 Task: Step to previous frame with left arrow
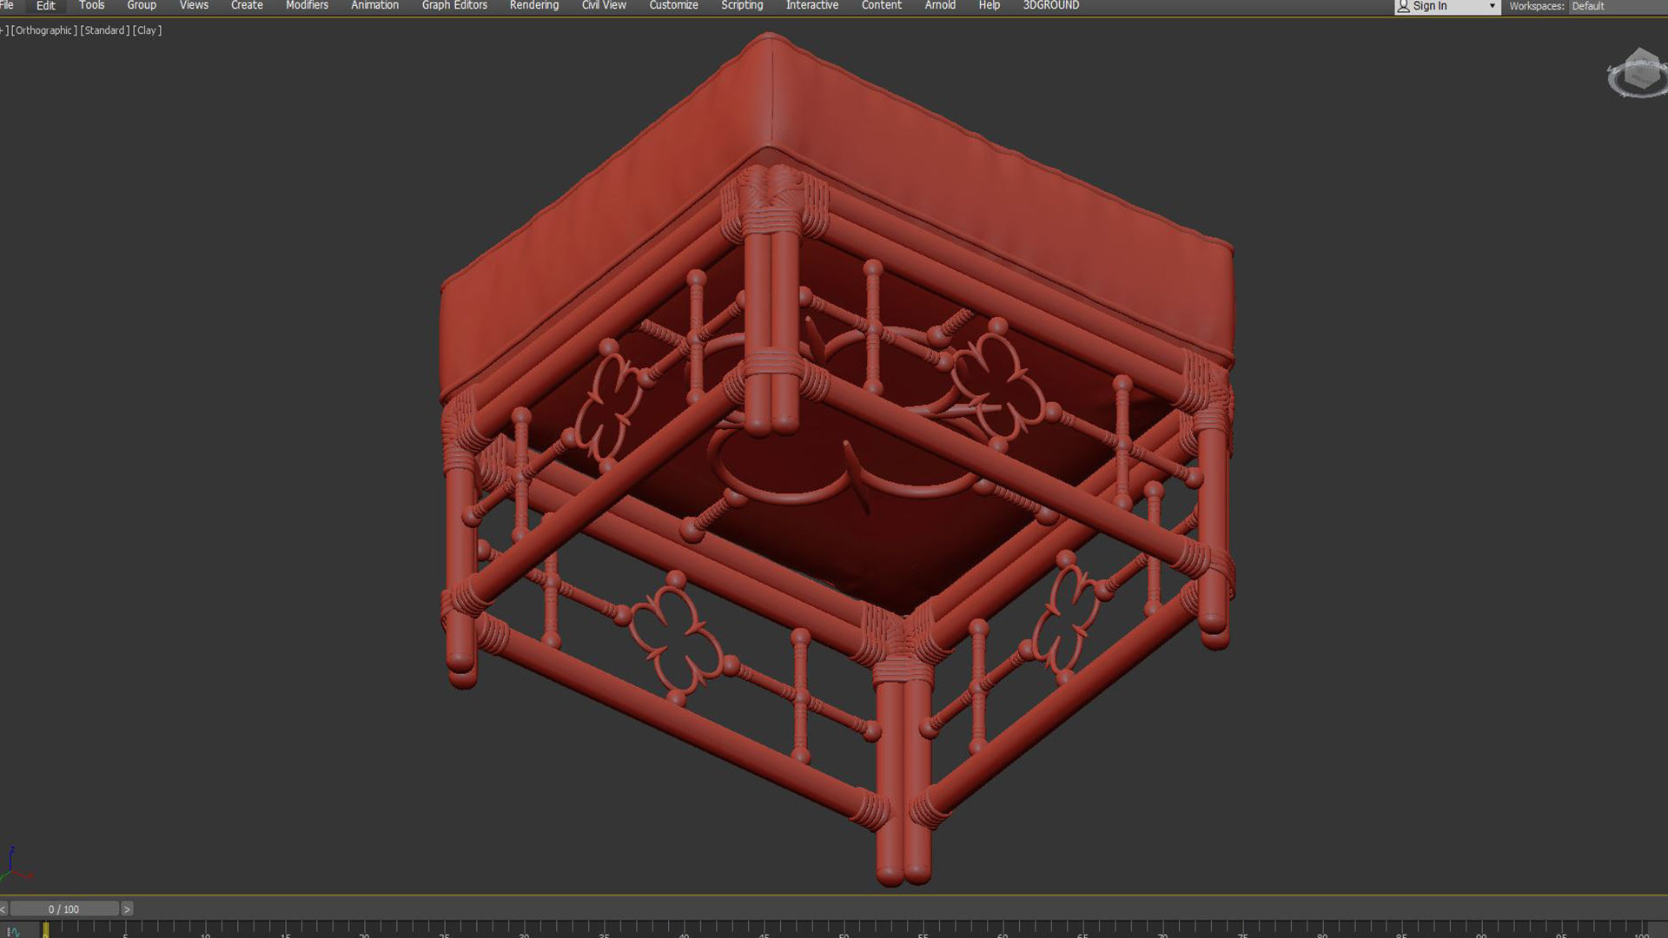pyautogui.click(x=3, y=909)
